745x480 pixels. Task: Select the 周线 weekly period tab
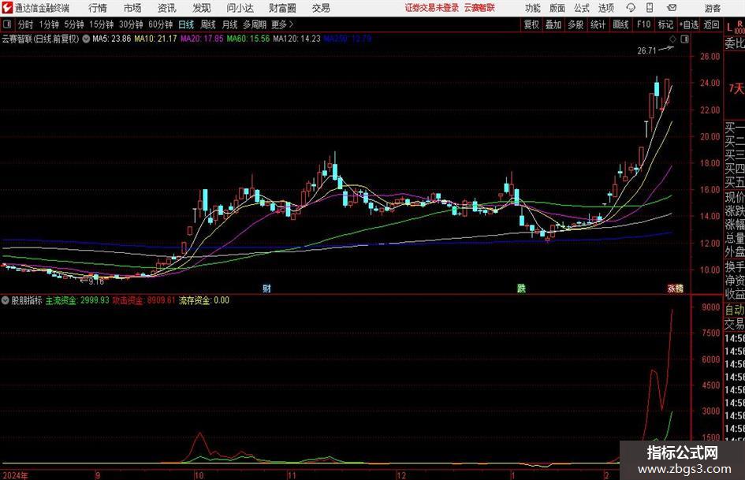pos(208,24)
